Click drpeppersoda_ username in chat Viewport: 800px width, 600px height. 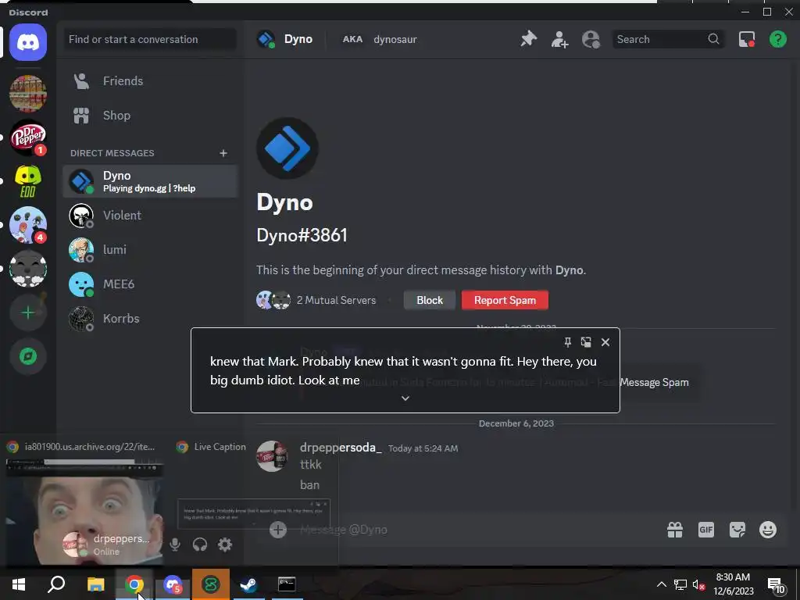pos(341,448)
